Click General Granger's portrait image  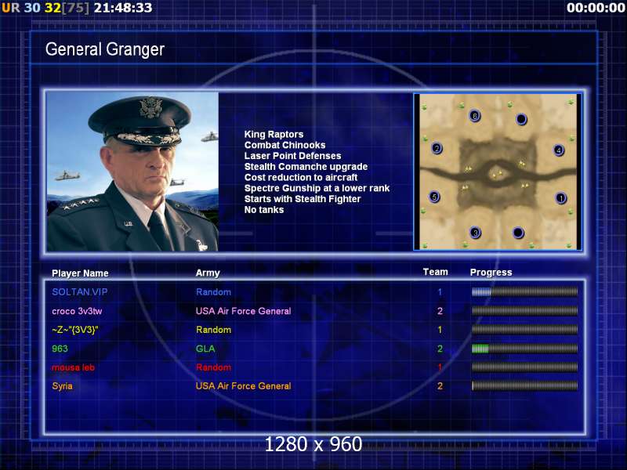pyautogui.click(x=132, y=172)
